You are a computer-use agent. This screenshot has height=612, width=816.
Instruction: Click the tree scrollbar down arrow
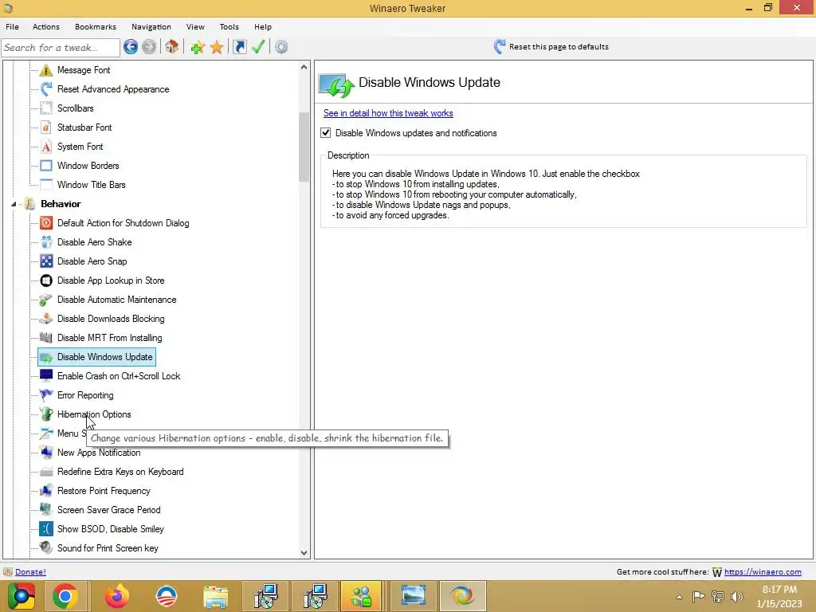[x=304, y=553]
